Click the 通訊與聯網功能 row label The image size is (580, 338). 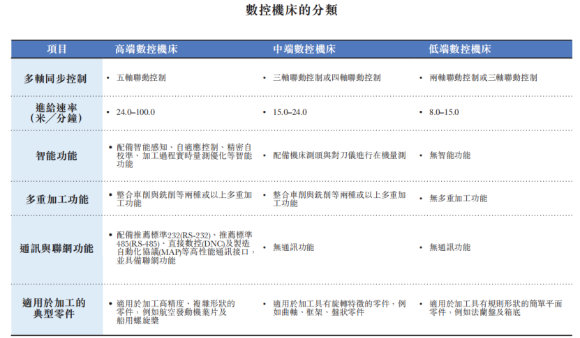point(57,248)
